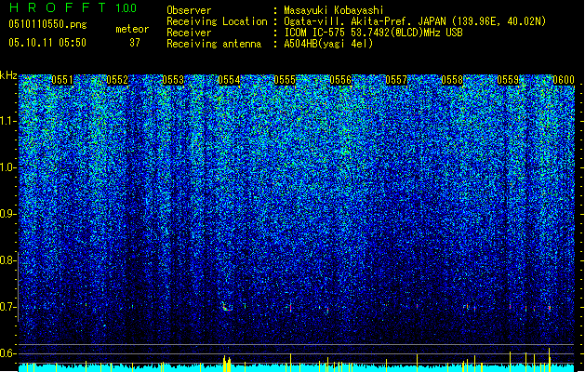Click the 0554 time marker
Image resolution: width=585 pixels, height=372 pixels.
229,80
